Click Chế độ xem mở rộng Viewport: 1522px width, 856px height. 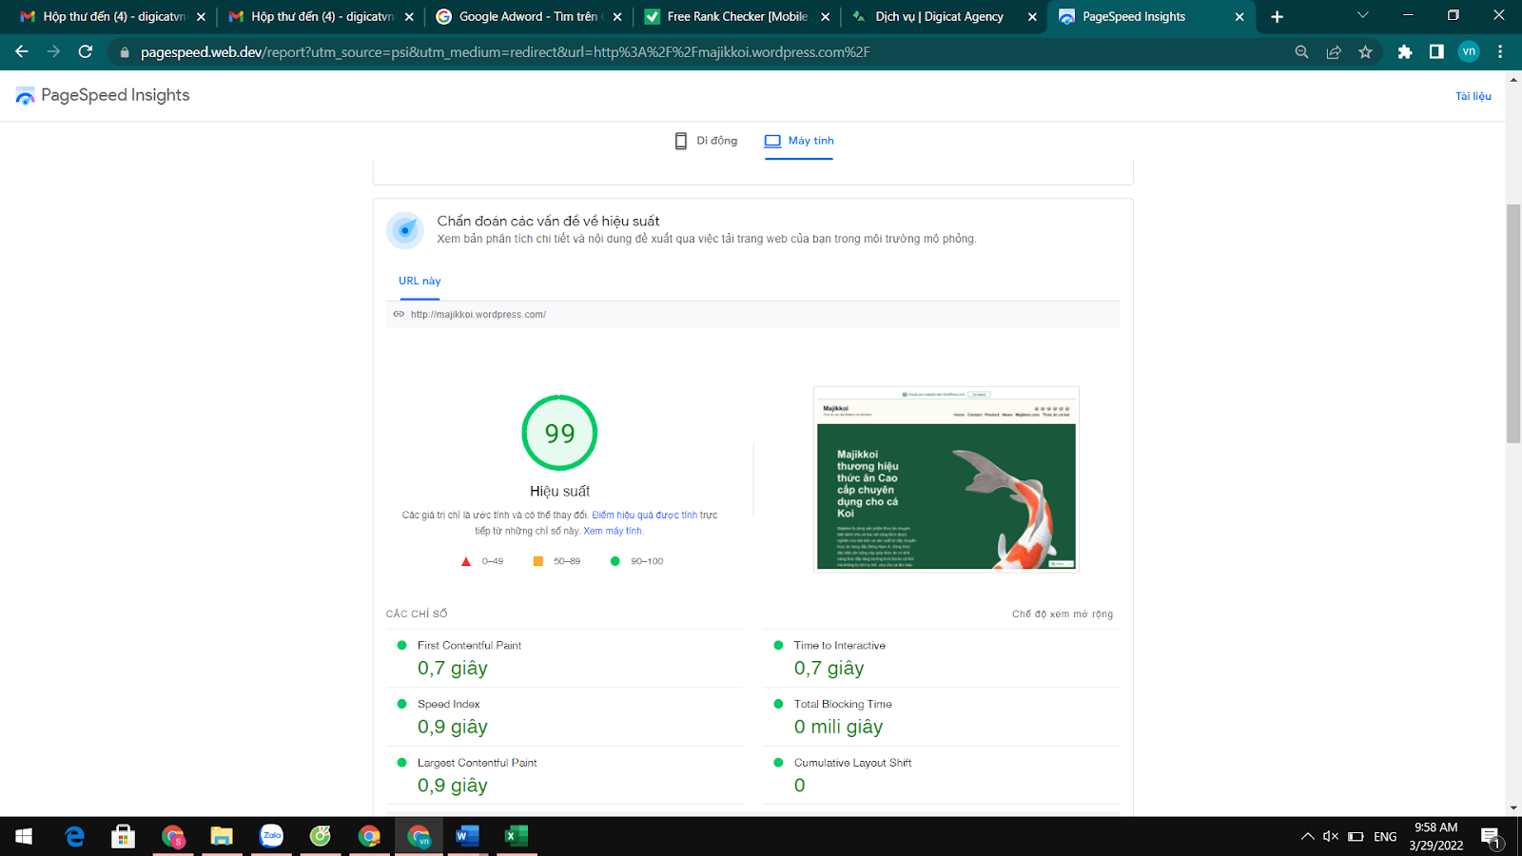click(1062, 614)
